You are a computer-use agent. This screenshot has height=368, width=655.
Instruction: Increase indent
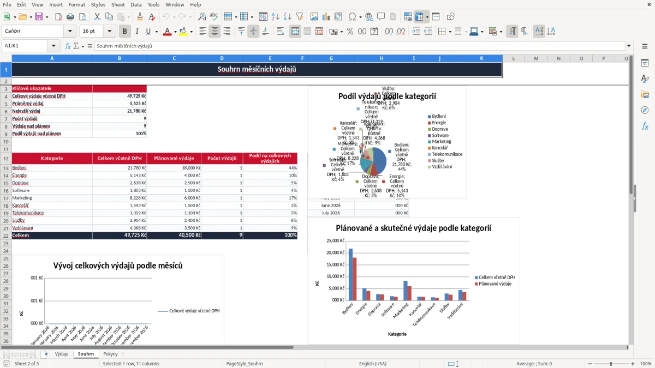(416, 32)
